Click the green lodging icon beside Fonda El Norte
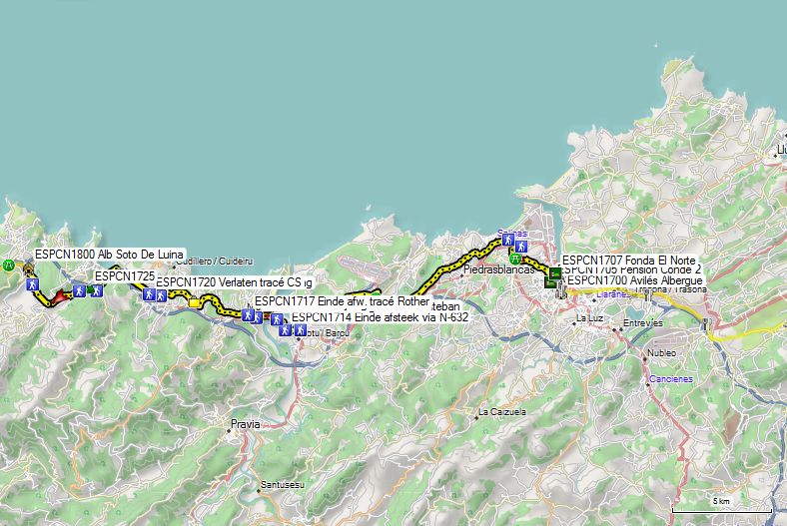The image size is (787, 526). (555, 273)
